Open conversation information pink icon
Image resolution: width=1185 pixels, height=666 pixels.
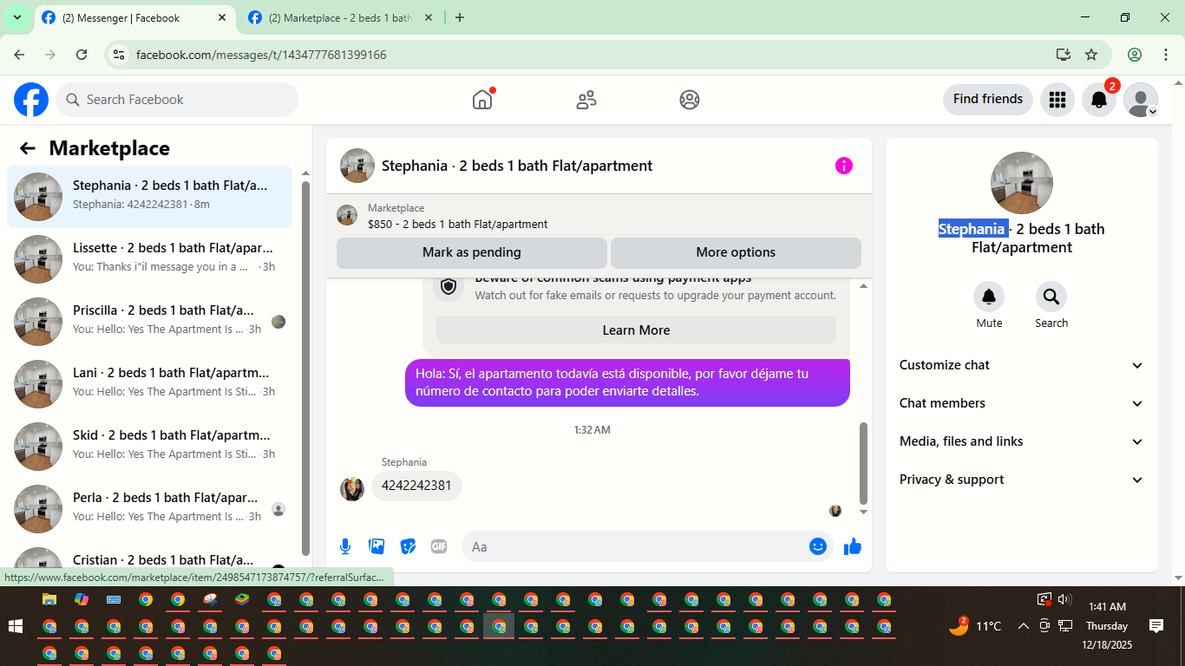(844, 166)
